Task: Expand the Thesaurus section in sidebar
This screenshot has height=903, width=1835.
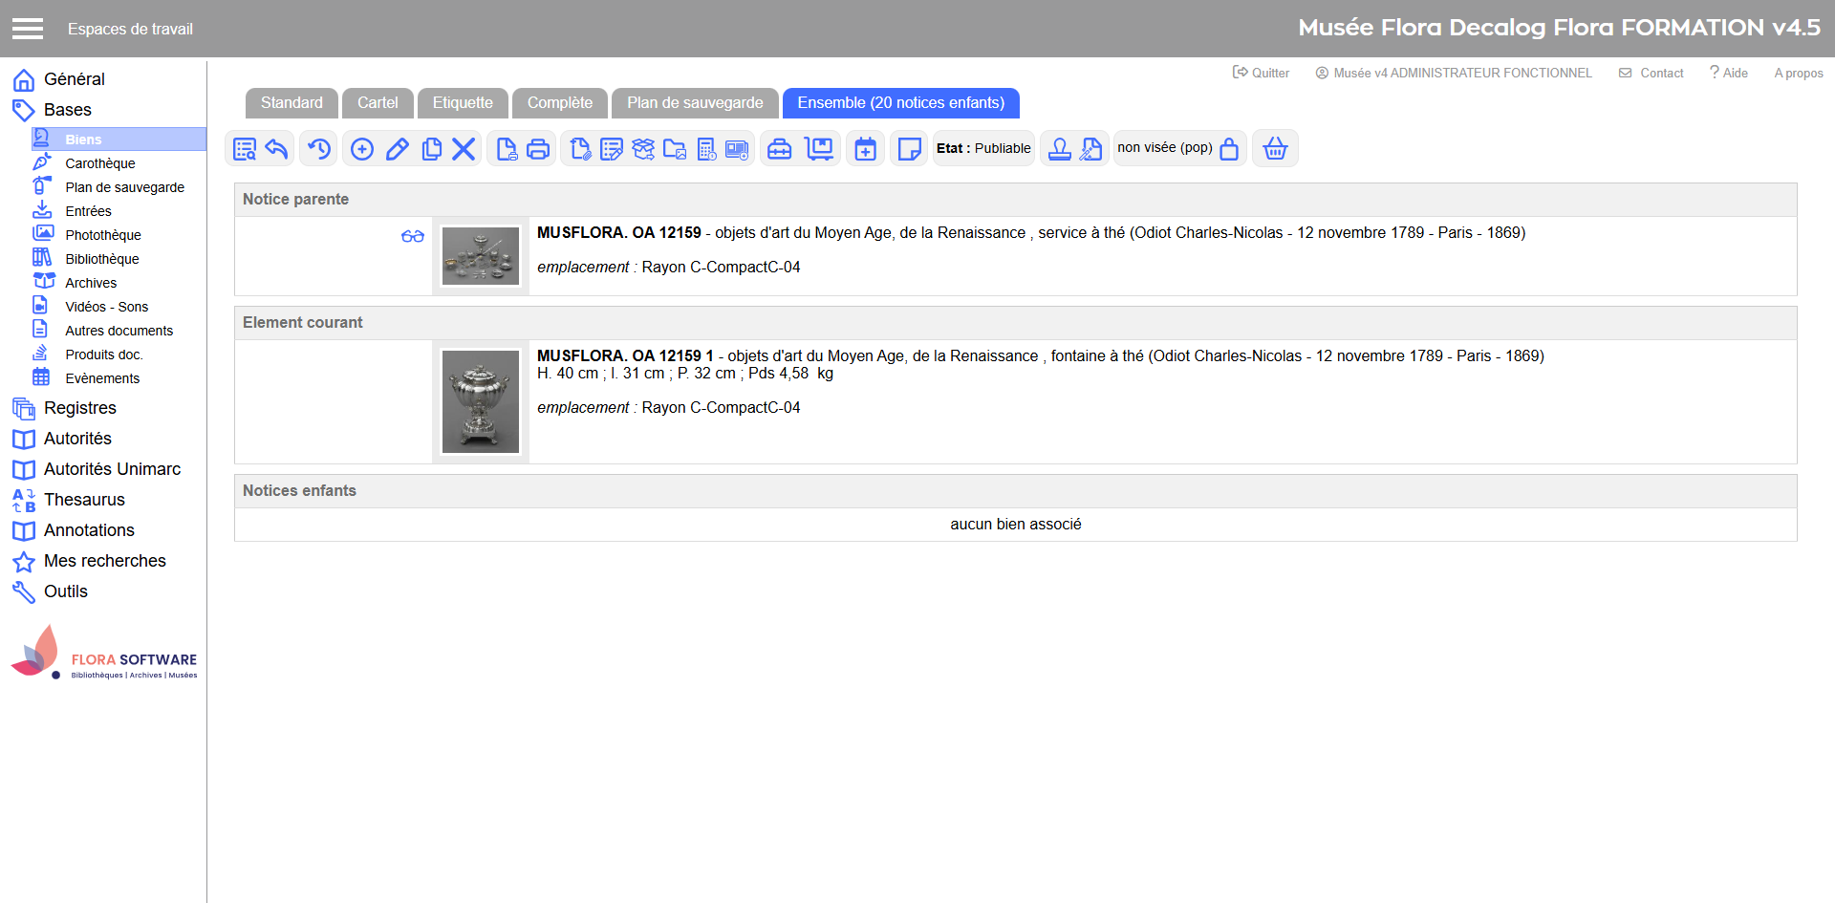Action: tap(84, 500)
